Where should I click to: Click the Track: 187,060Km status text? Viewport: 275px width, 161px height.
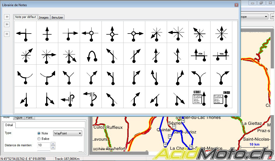(67, 159)
